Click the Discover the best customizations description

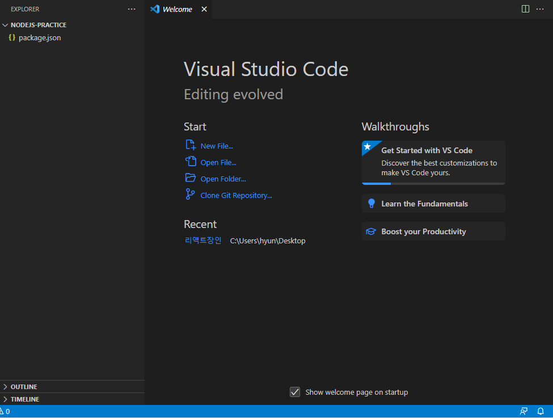[x=439, y=168]
